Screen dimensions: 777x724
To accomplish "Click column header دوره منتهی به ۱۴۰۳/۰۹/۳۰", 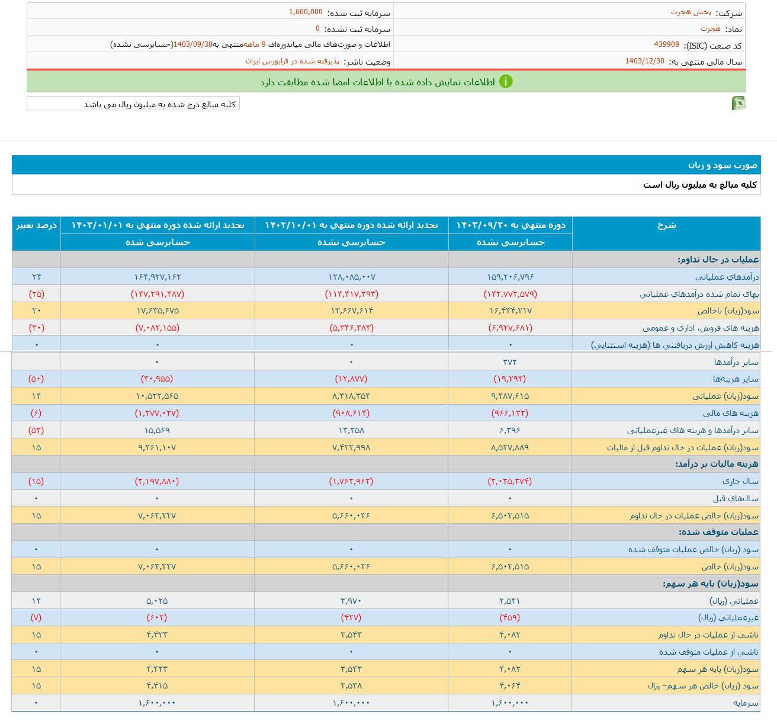I will (510, 225).
